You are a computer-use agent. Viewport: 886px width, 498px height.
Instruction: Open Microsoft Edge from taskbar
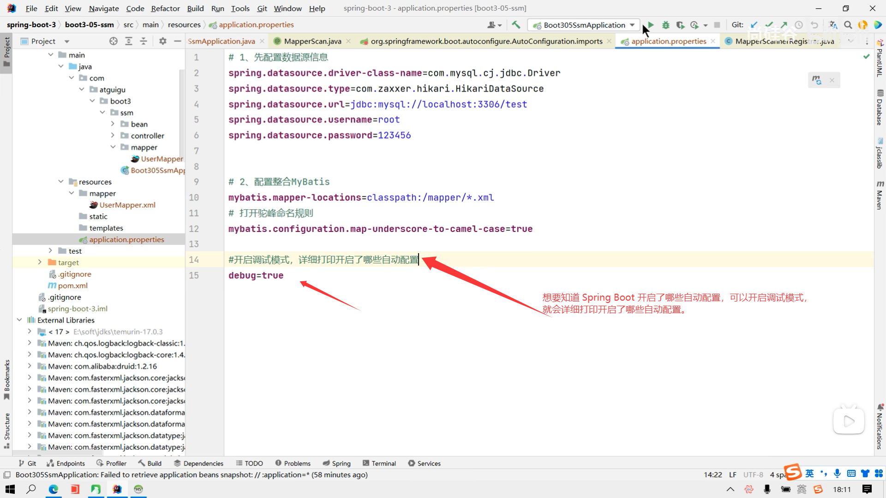click(x=54, y=489)
